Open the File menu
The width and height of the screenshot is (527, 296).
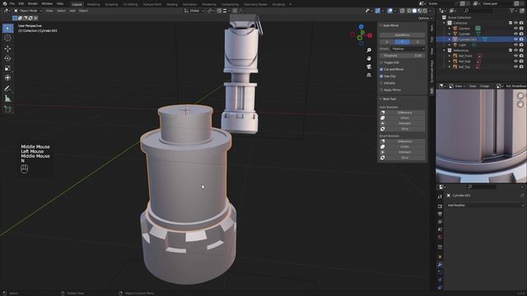pos(12,3)
